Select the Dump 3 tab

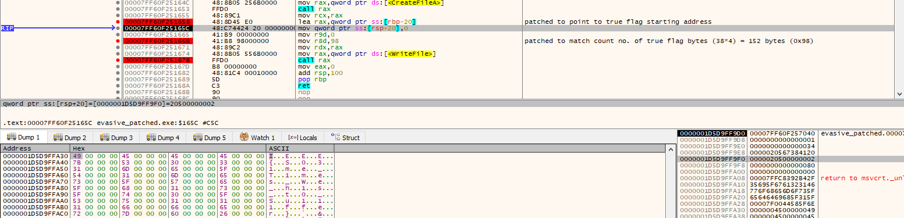(x=117, y=138)
